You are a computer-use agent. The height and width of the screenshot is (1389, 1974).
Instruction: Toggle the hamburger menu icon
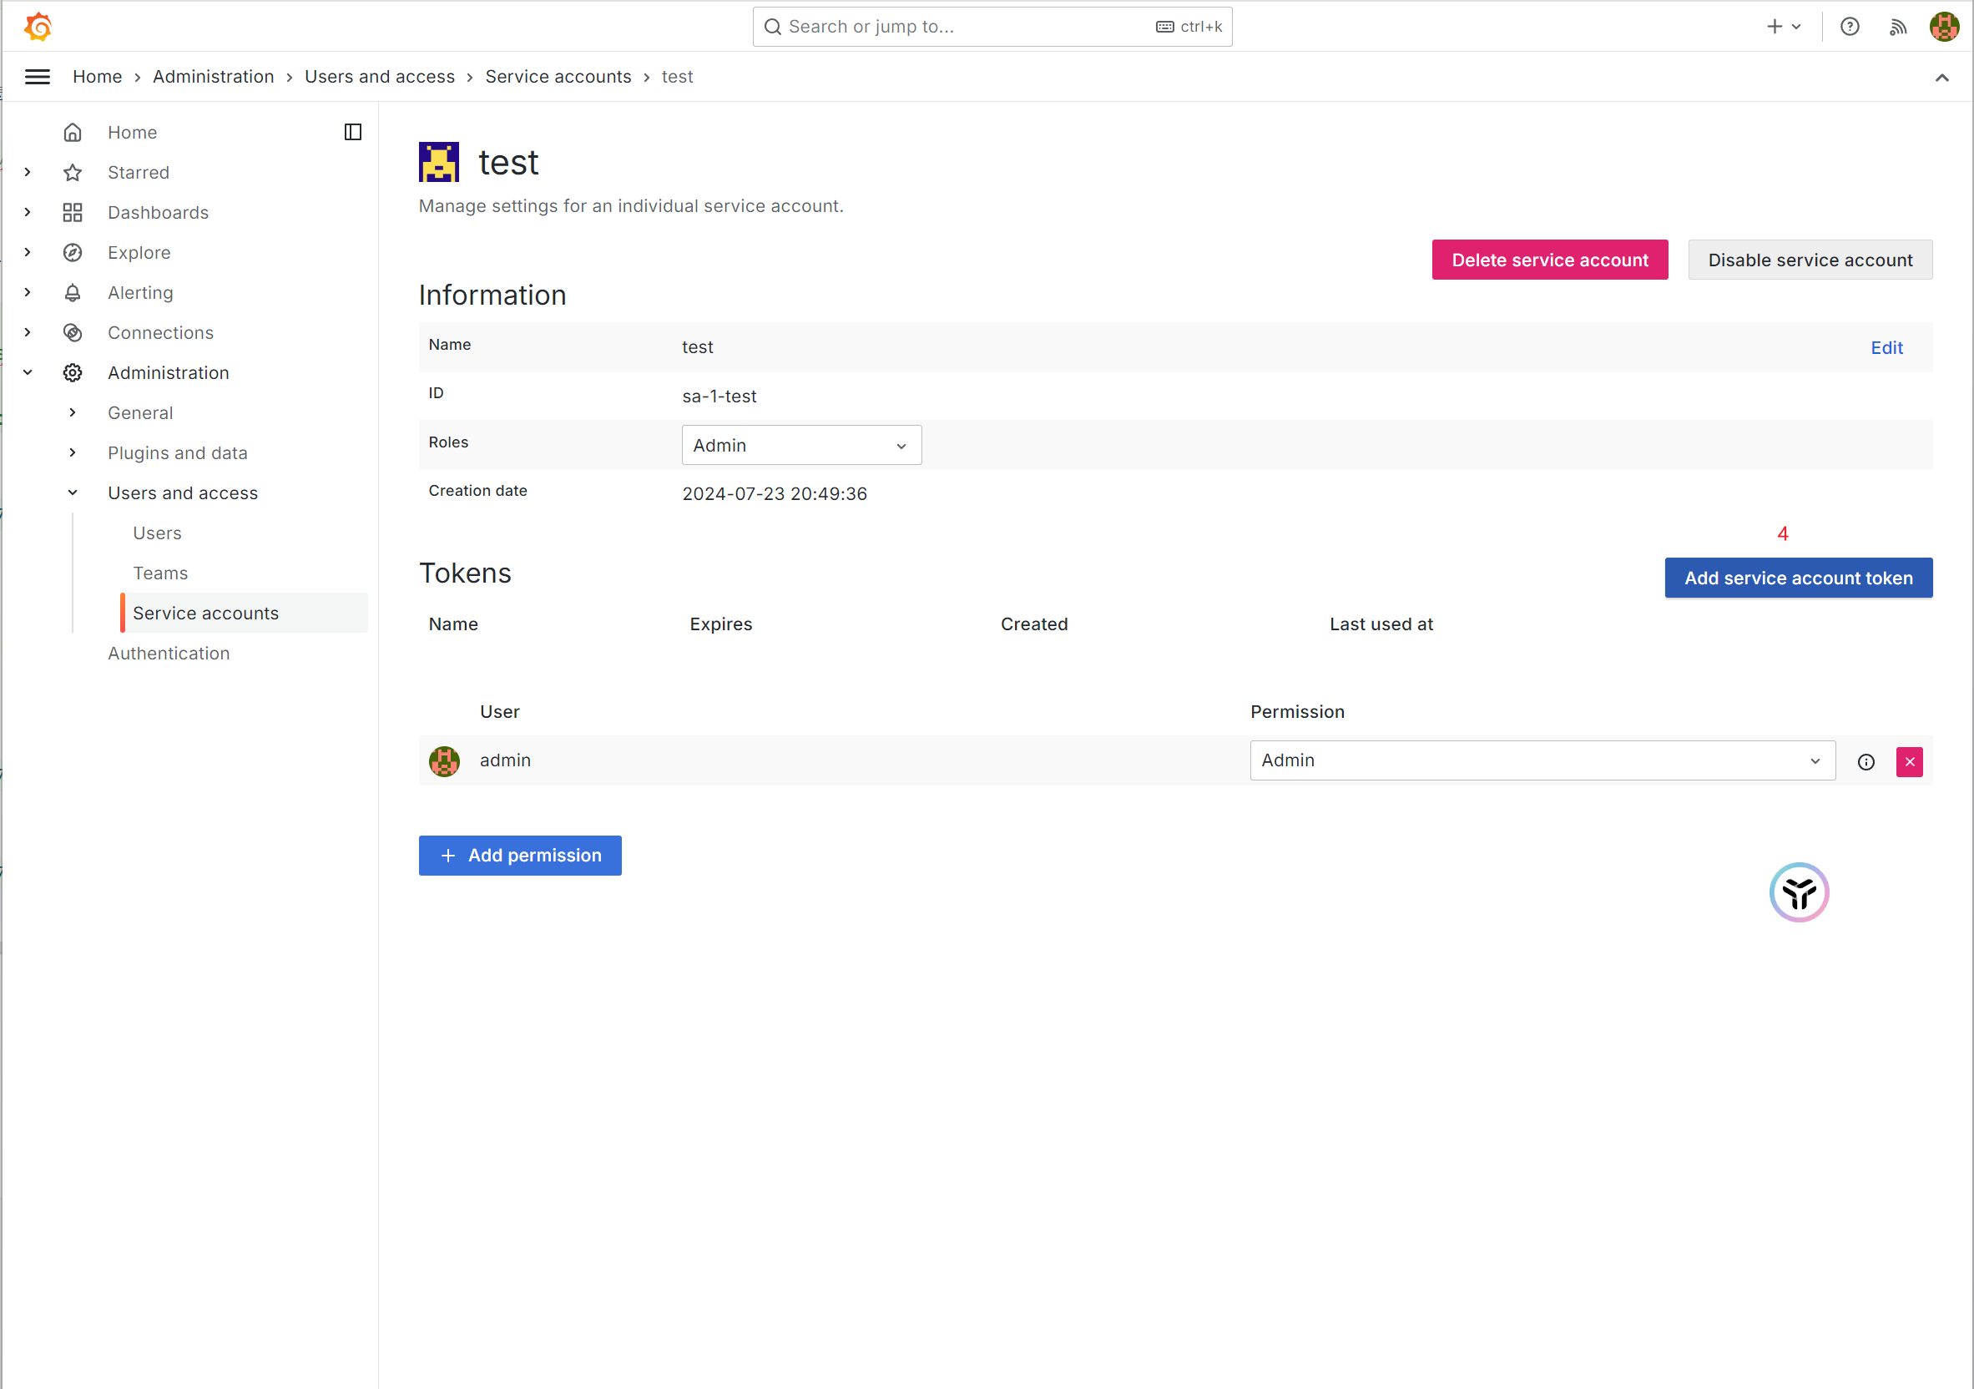(x=37, y=77)
